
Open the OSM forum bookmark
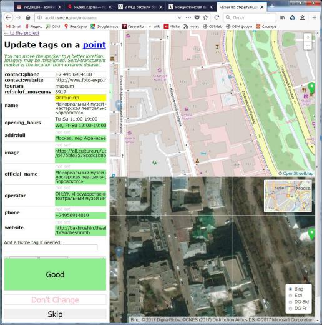click(x=239, y=26)
